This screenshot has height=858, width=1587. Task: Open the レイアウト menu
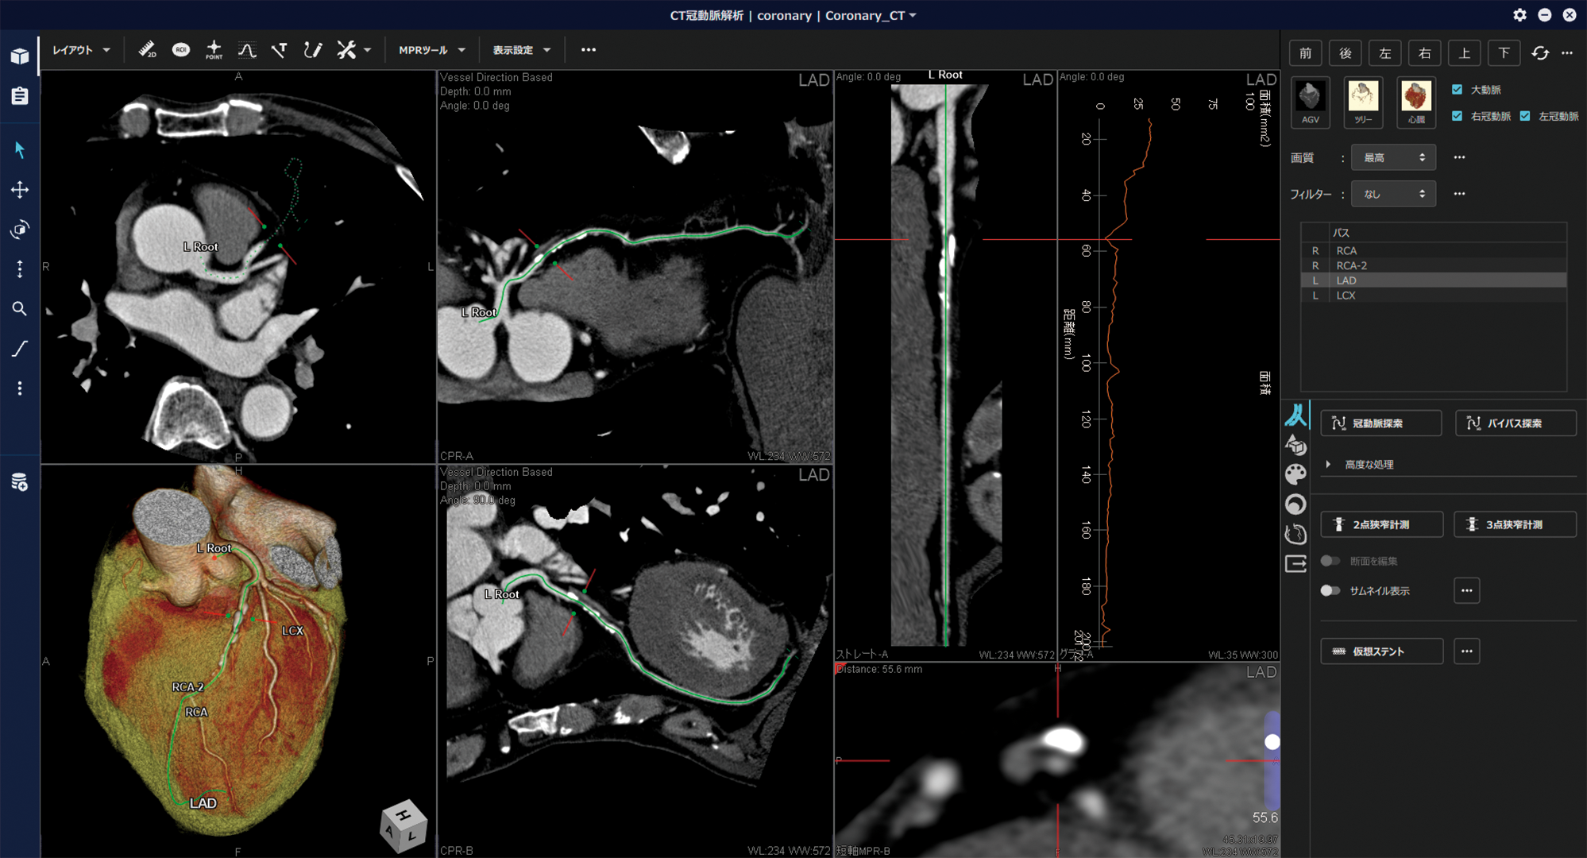[81, 50]
